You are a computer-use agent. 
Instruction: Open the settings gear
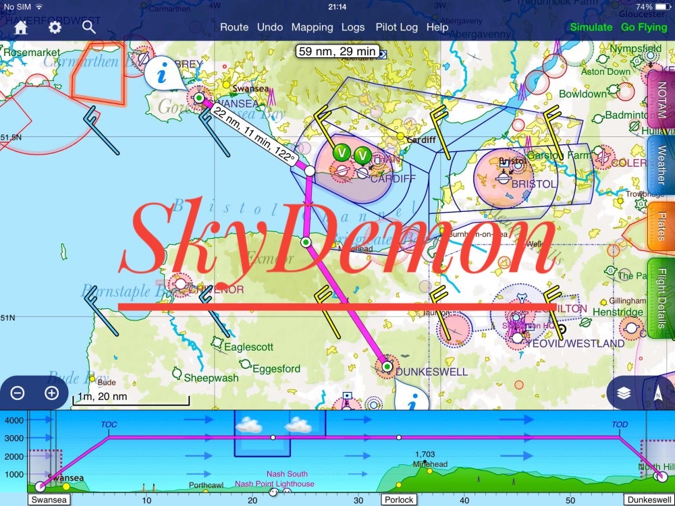pyautogui.click(x=55, y=27)
